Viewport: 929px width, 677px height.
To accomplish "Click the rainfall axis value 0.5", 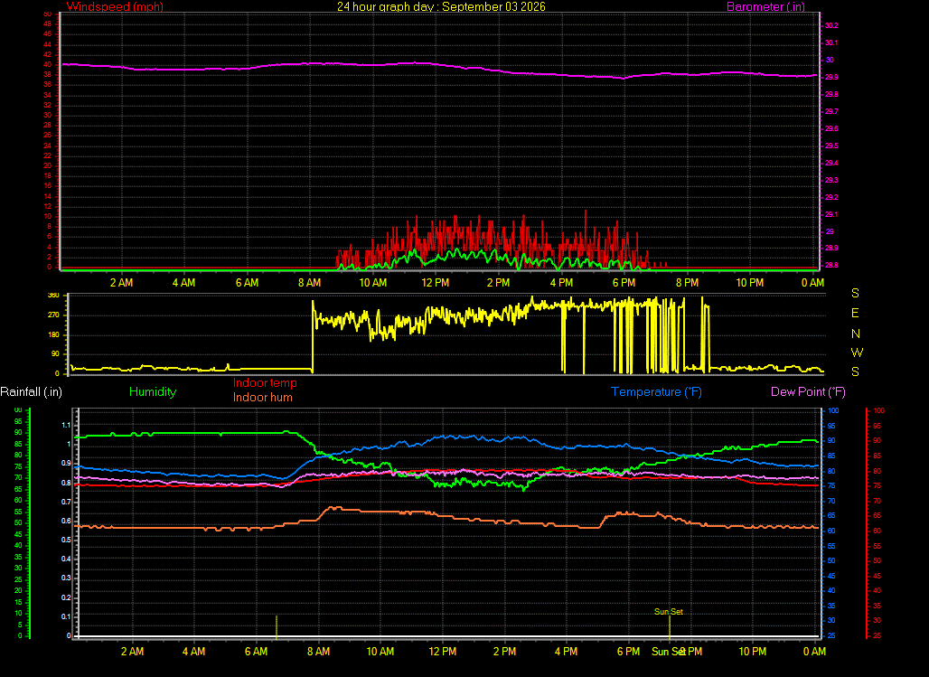I will pos(66,540).
